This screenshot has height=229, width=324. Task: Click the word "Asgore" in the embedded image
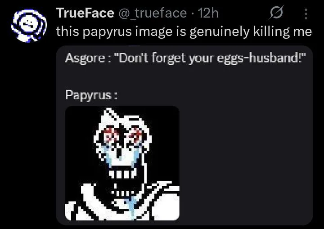(x=85, y=58)
